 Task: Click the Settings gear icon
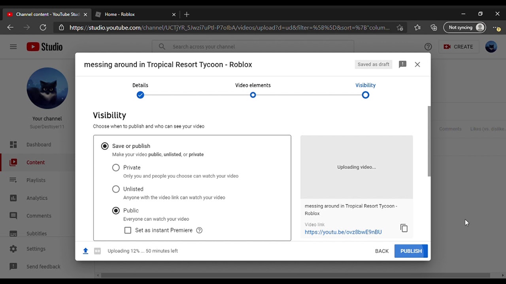13,249
